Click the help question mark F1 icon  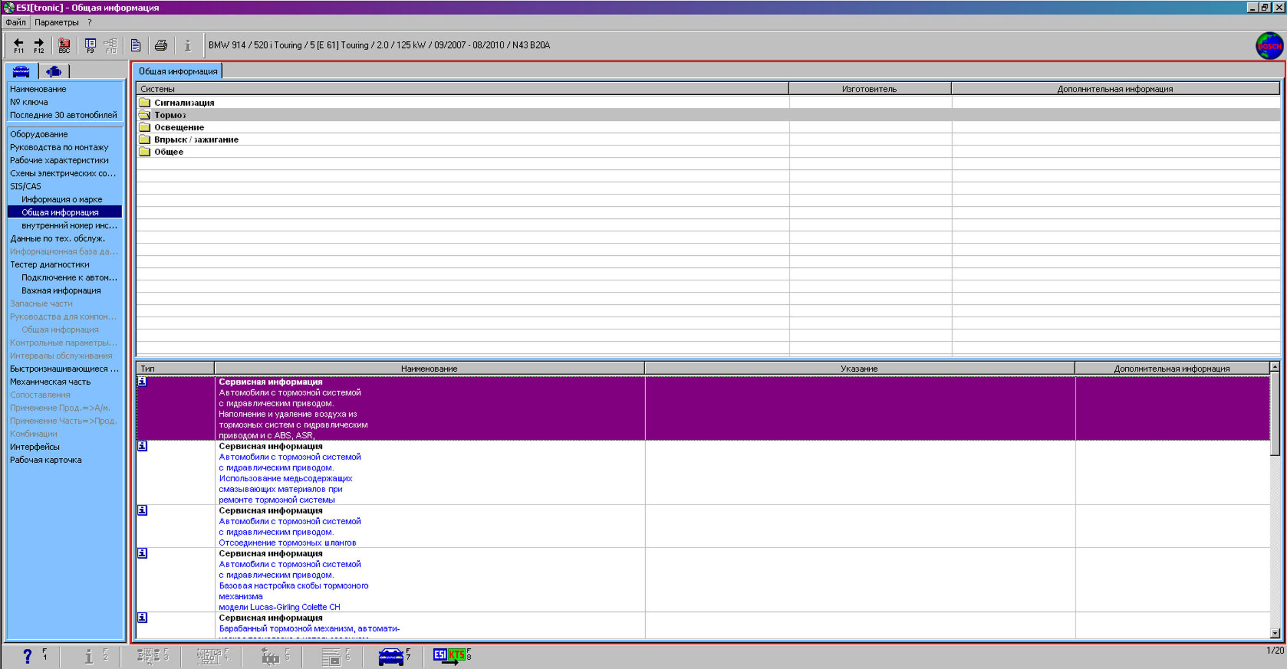click(x=27, y=656)
